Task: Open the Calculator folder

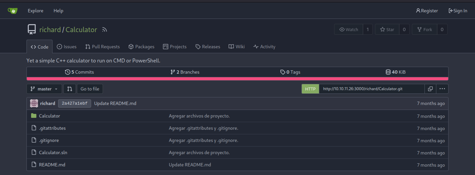Action: (x=49, y=116)
